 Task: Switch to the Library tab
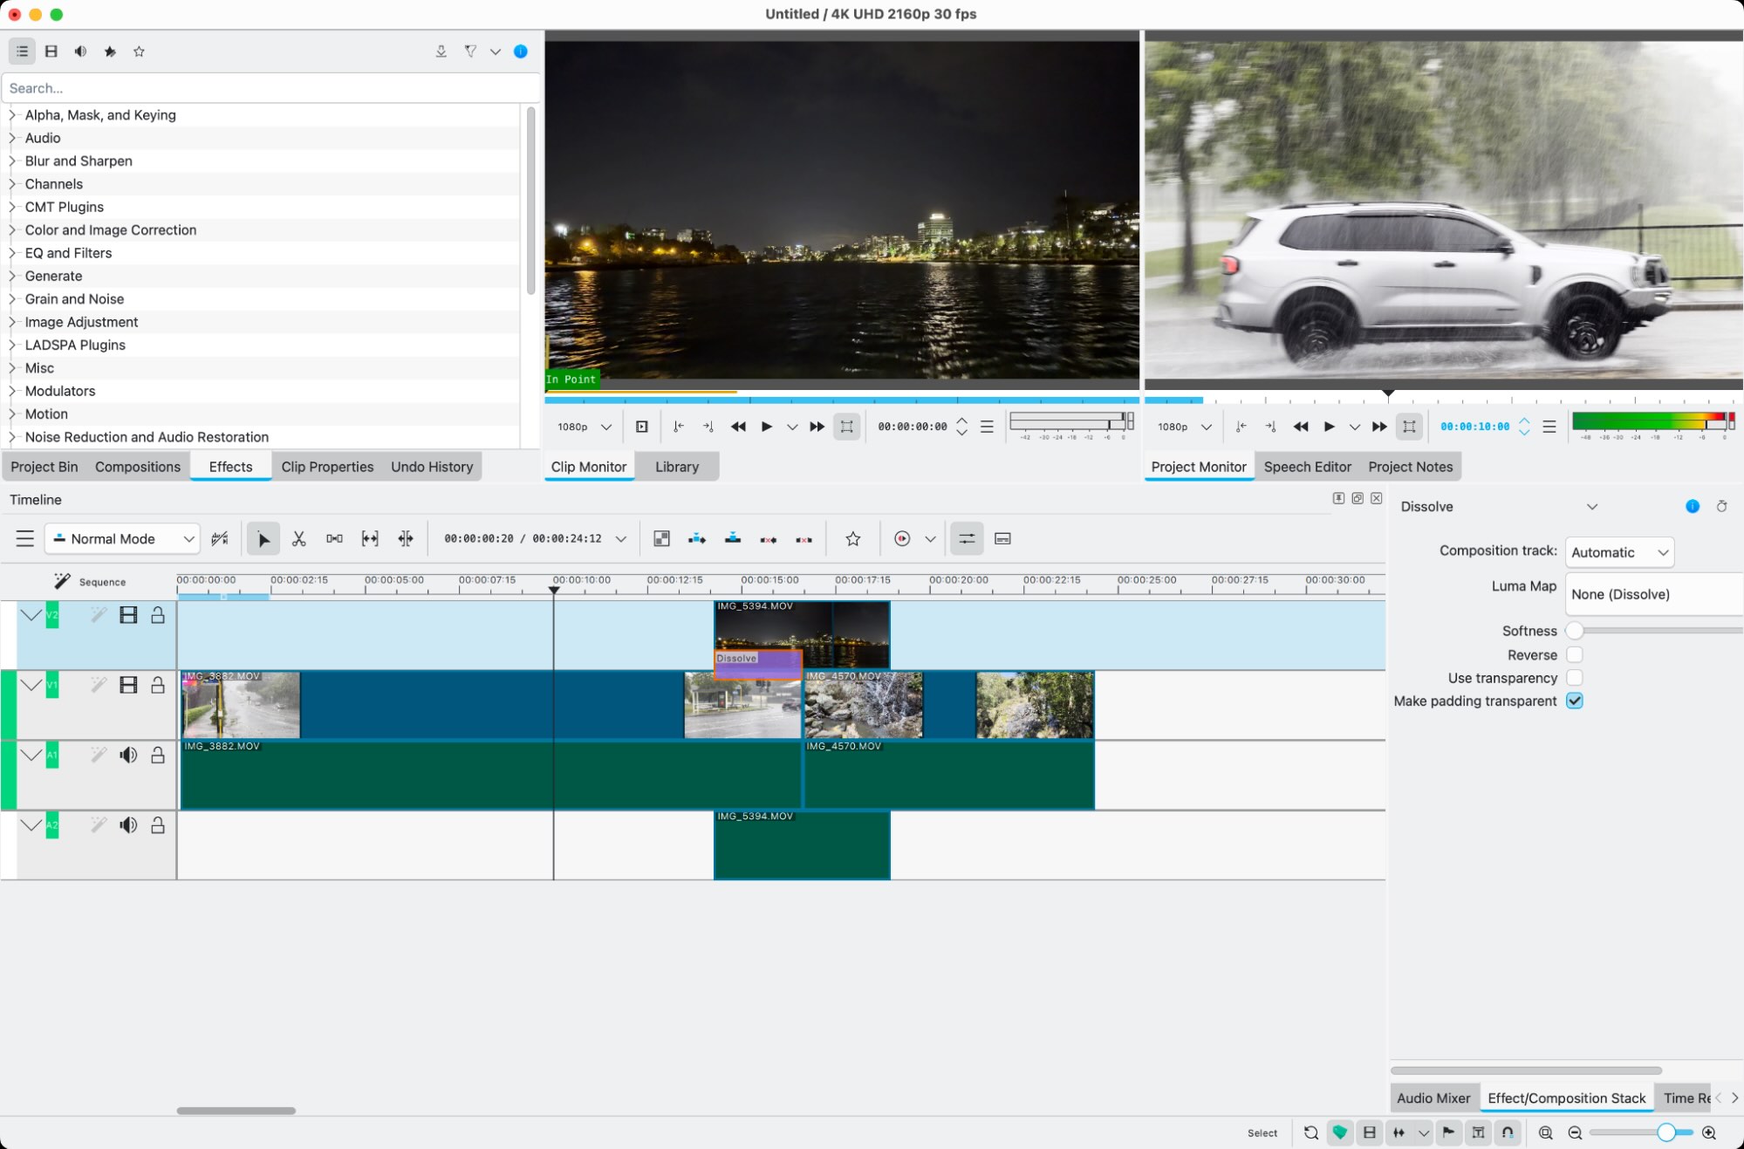[x=677, y=467]
